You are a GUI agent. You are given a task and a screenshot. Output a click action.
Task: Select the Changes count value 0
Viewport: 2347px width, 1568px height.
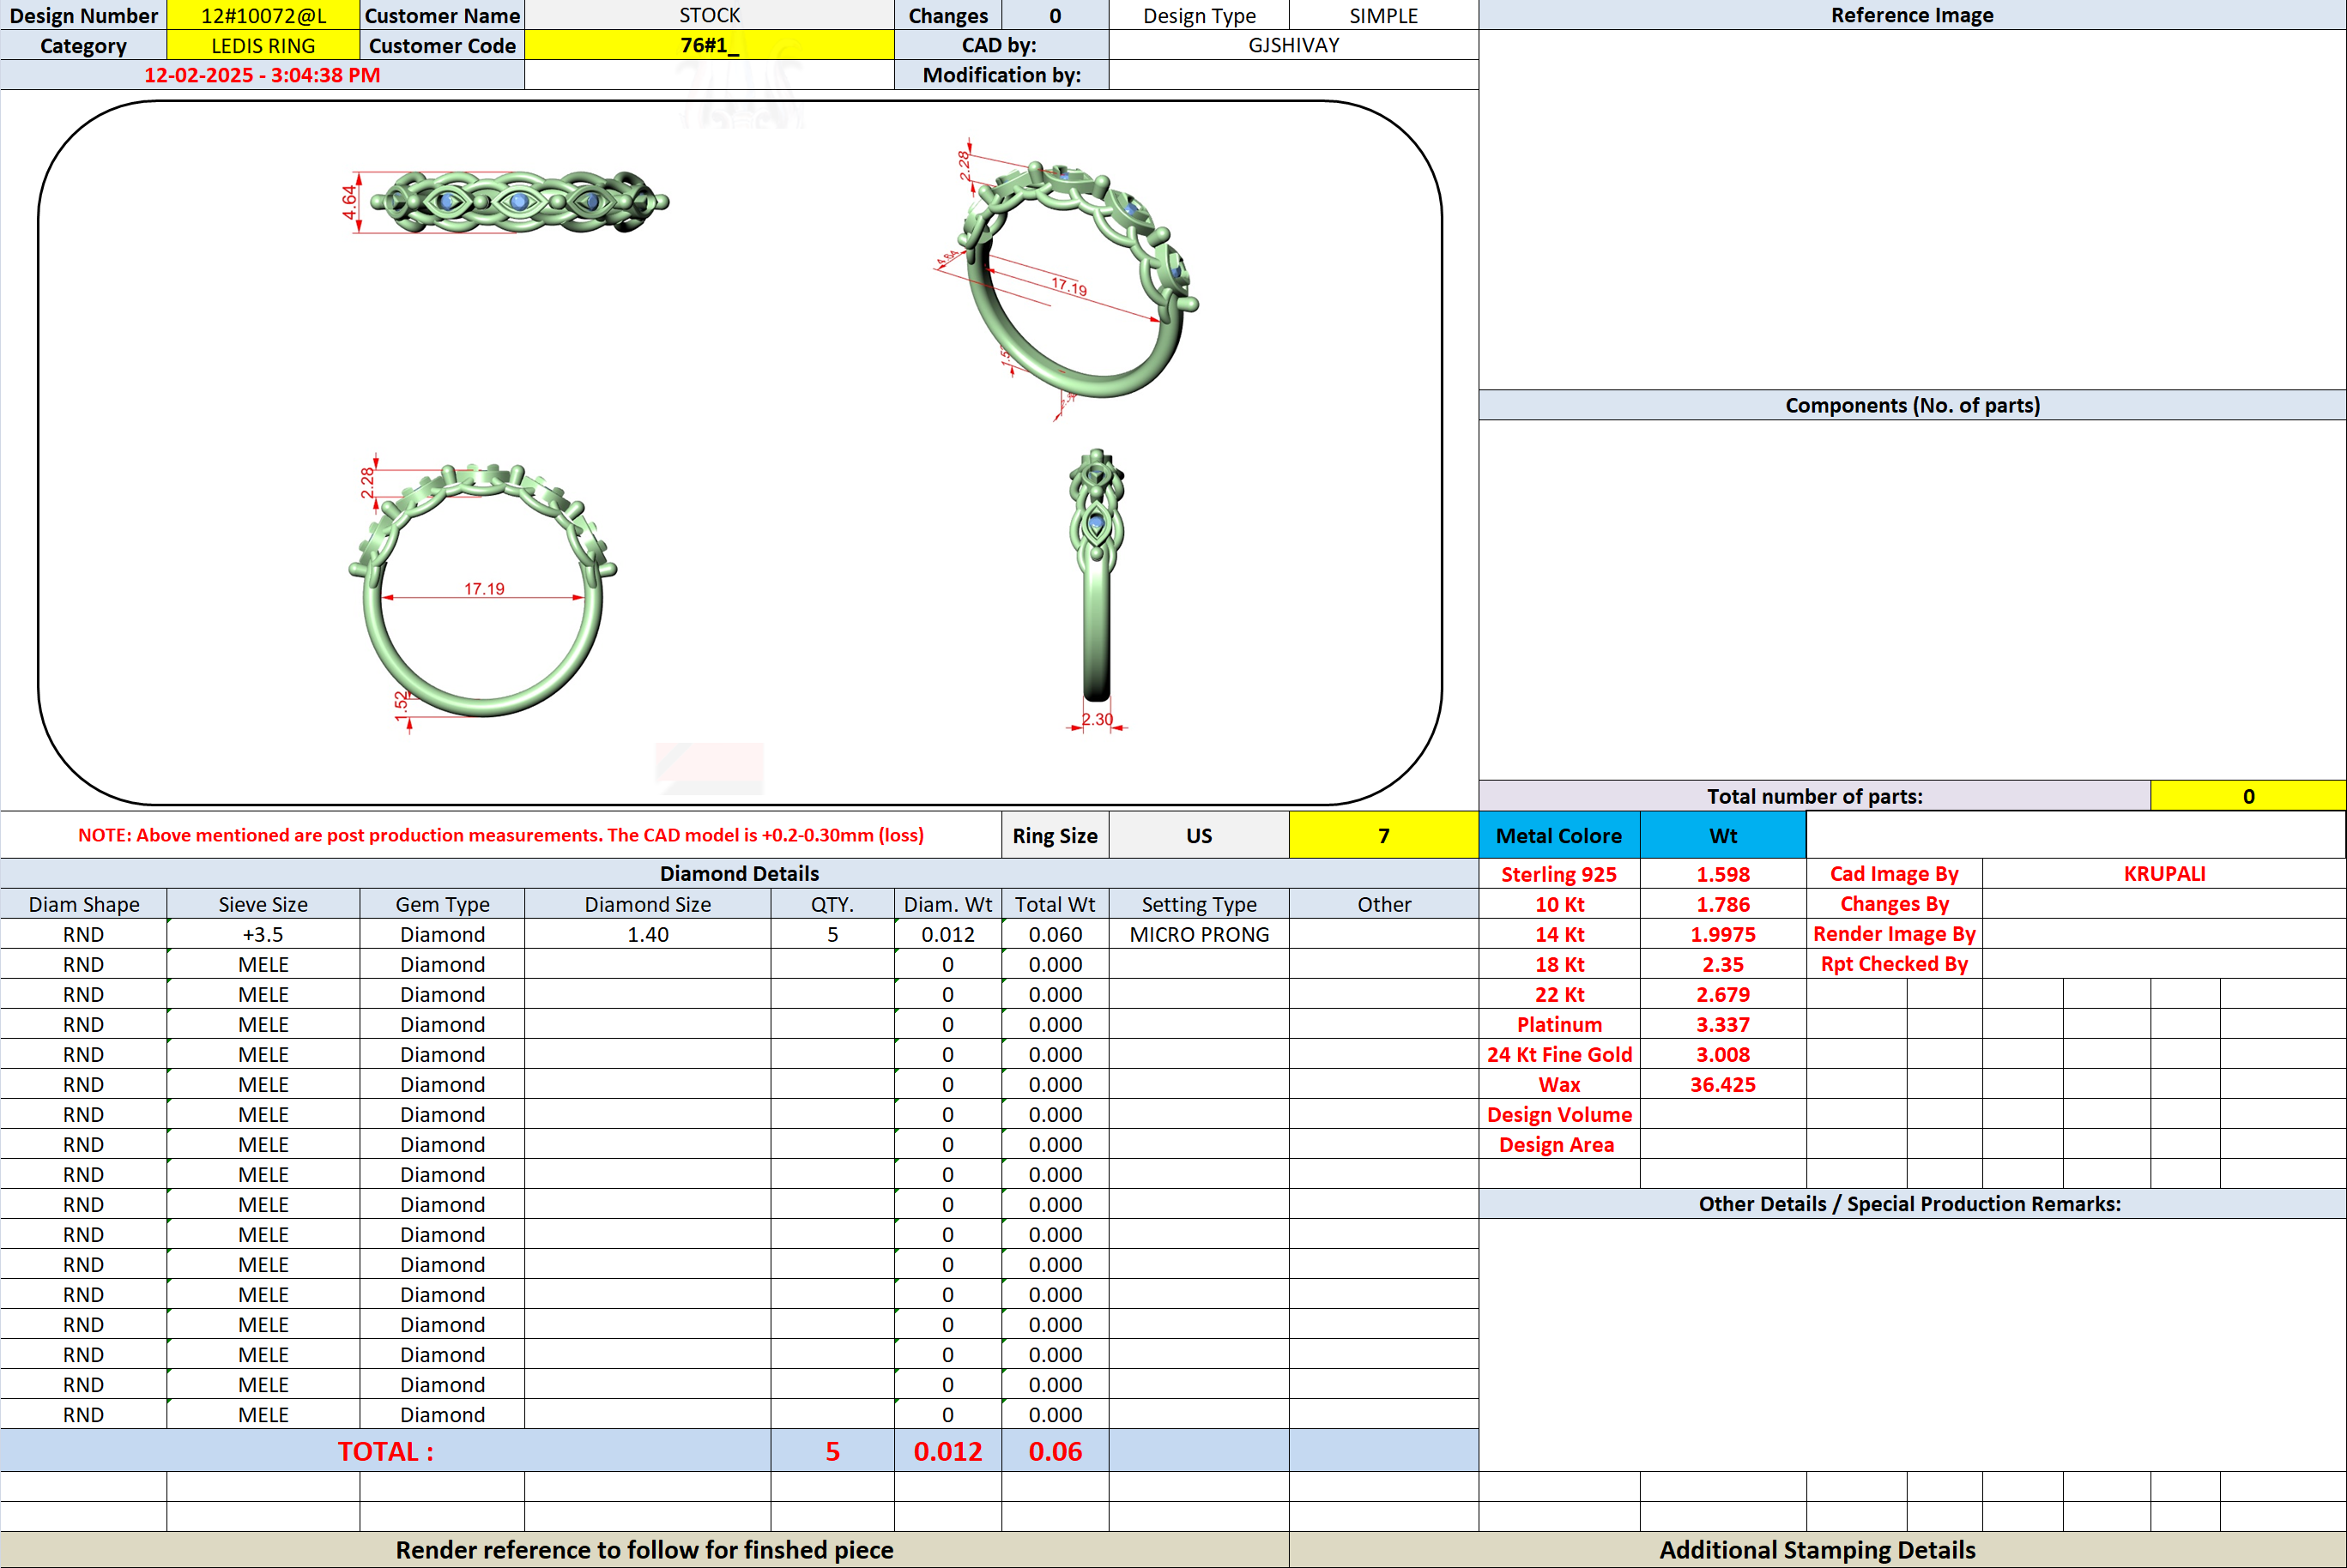(x=1055, y=15)
